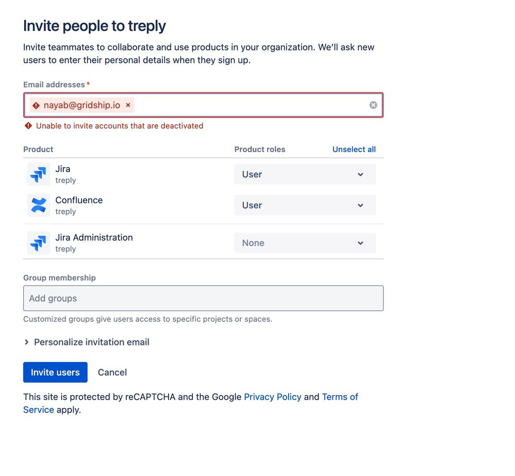The height and width of the screenshot is (476, 515).
Task: Click the Confluence role dropdown chevron arrow
Action: pos(360,205)
